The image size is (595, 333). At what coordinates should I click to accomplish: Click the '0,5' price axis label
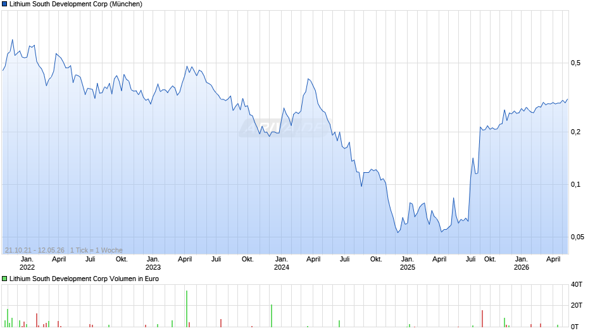click(x=575, y=63)
